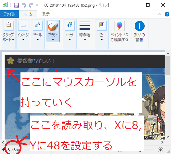Select the ブラシ brush tool icon
Screen dimensions: 171x154
click(53, 26)
